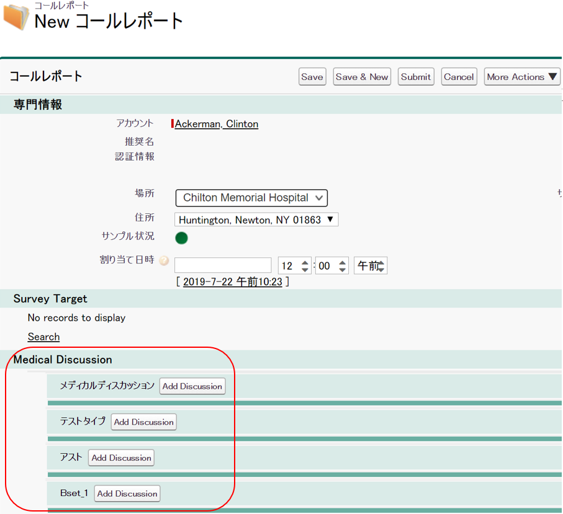Click the help icon next to 割り当て日時
This screenshot has height=514, width=563.
(x=164, y=261)
